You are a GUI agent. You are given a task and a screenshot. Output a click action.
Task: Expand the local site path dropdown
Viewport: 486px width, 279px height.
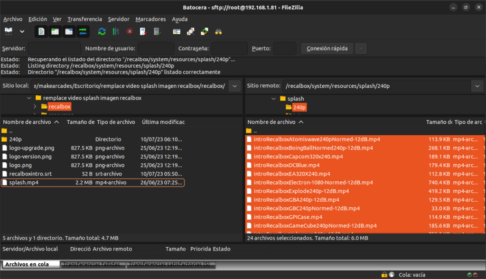click(234, 86)
